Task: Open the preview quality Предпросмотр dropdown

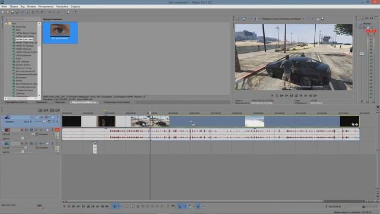Action: click(x=283, y=18)
